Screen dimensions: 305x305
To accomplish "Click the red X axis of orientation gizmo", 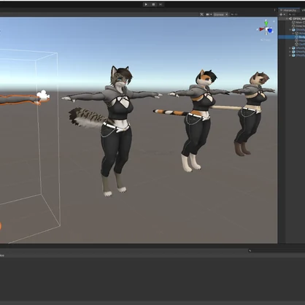I will click(261, 29).
